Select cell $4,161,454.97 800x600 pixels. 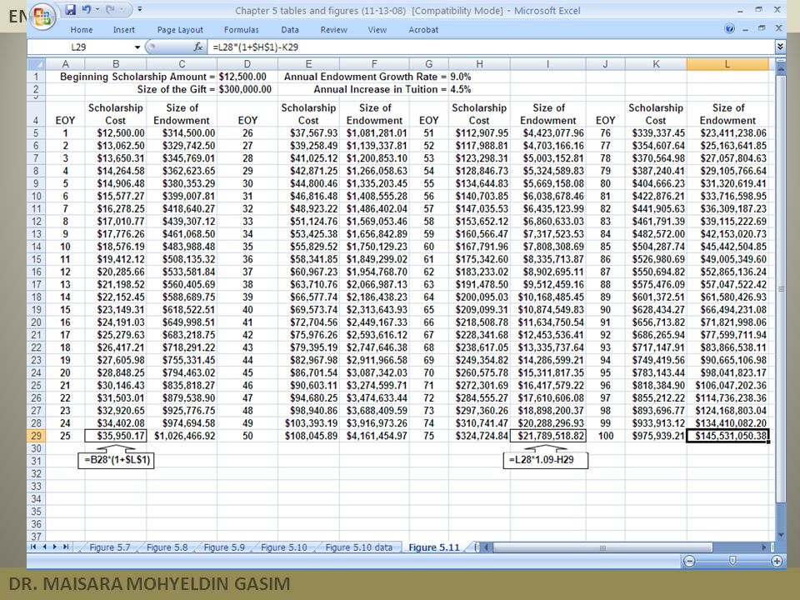(374, 436)
